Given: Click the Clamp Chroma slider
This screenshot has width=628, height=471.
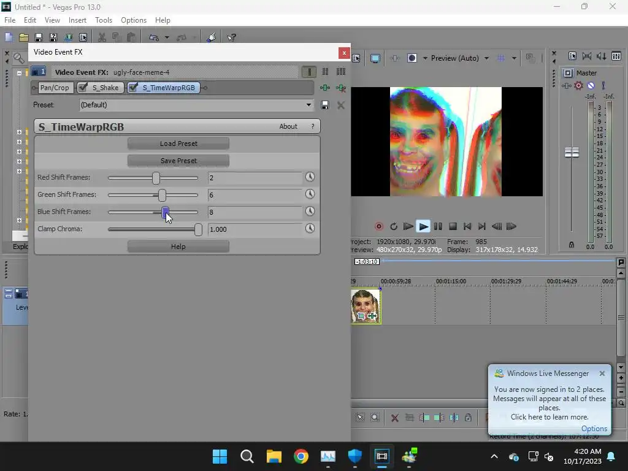Looking at the screenshot, I should (x=155, y=229).
